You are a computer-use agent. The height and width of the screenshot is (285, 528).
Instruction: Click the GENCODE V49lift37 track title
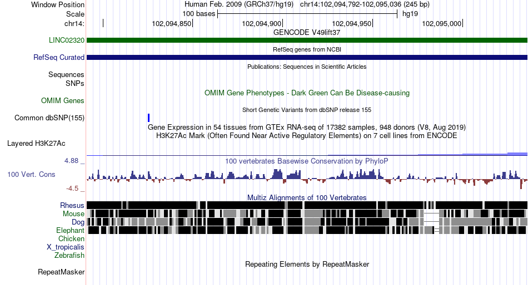coord(307,33)
